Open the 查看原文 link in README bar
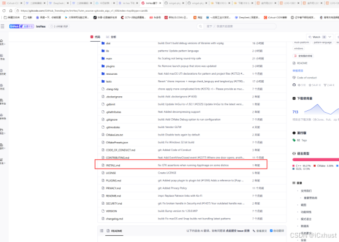Viewport: 339px width, 242px height. [x=260, y=231]
